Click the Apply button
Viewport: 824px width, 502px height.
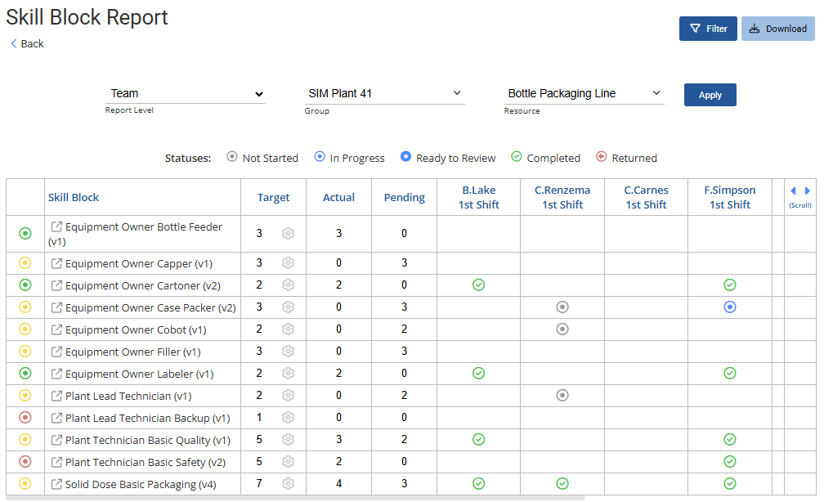[710, 95]
